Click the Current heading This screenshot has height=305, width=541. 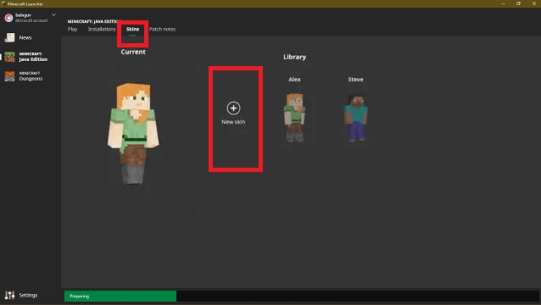coord(133,52)
